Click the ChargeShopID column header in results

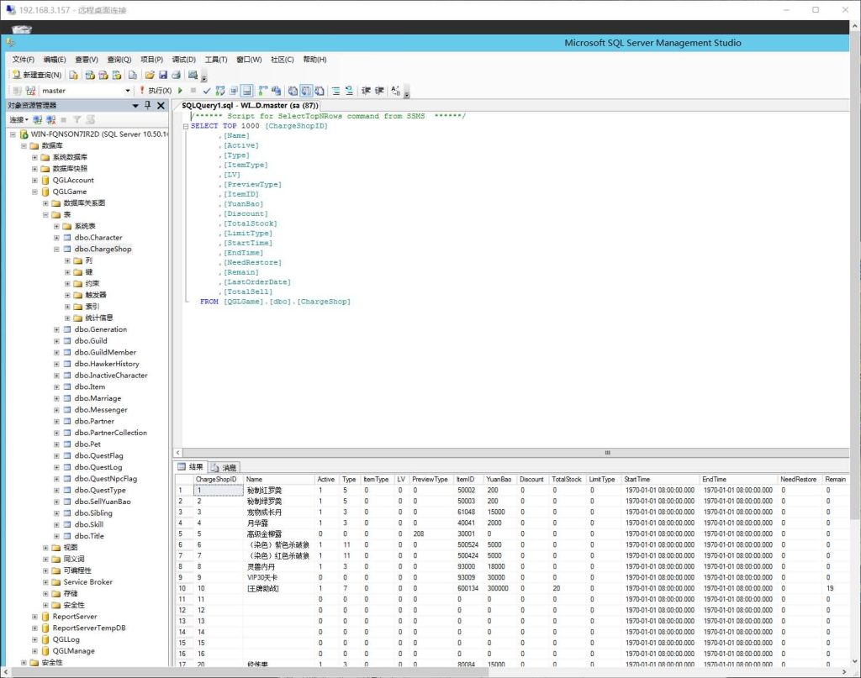coord(216,479)
